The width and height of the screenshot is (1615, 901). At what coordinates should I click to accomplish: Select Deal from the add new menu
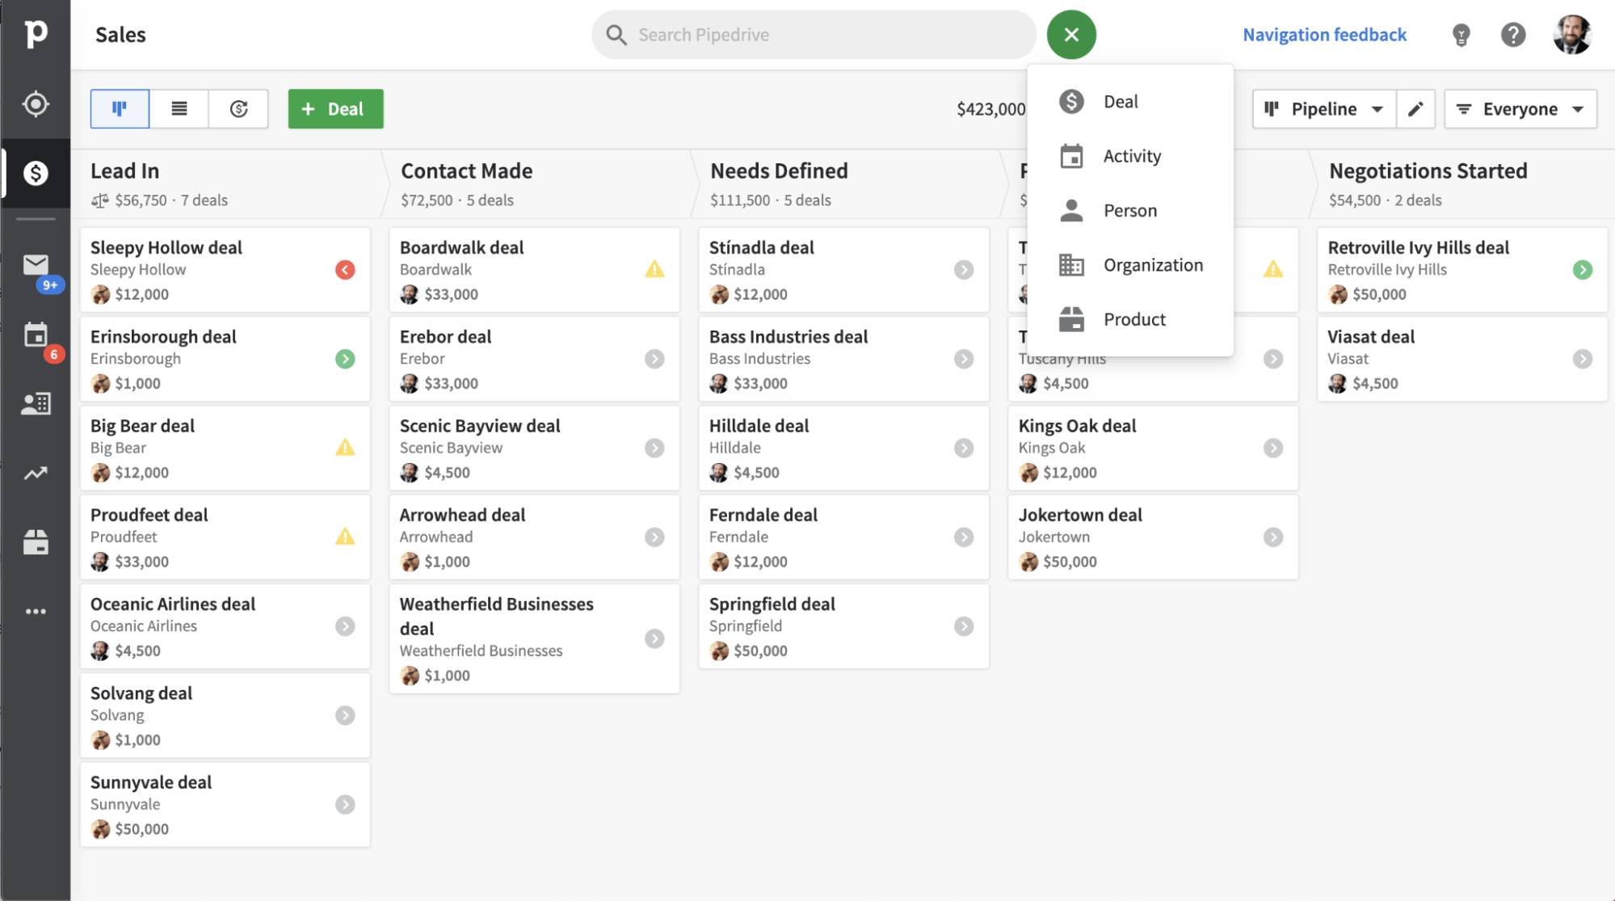1121,102
